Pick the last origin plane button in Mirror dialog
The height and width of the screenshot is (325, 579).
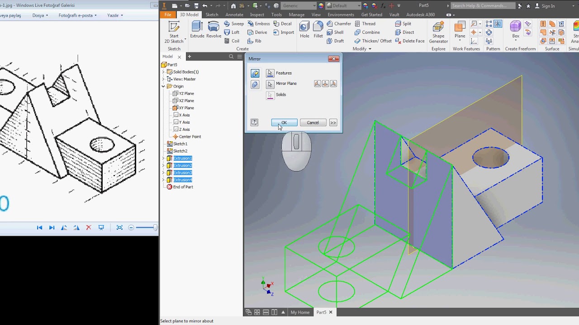point(333,84)
